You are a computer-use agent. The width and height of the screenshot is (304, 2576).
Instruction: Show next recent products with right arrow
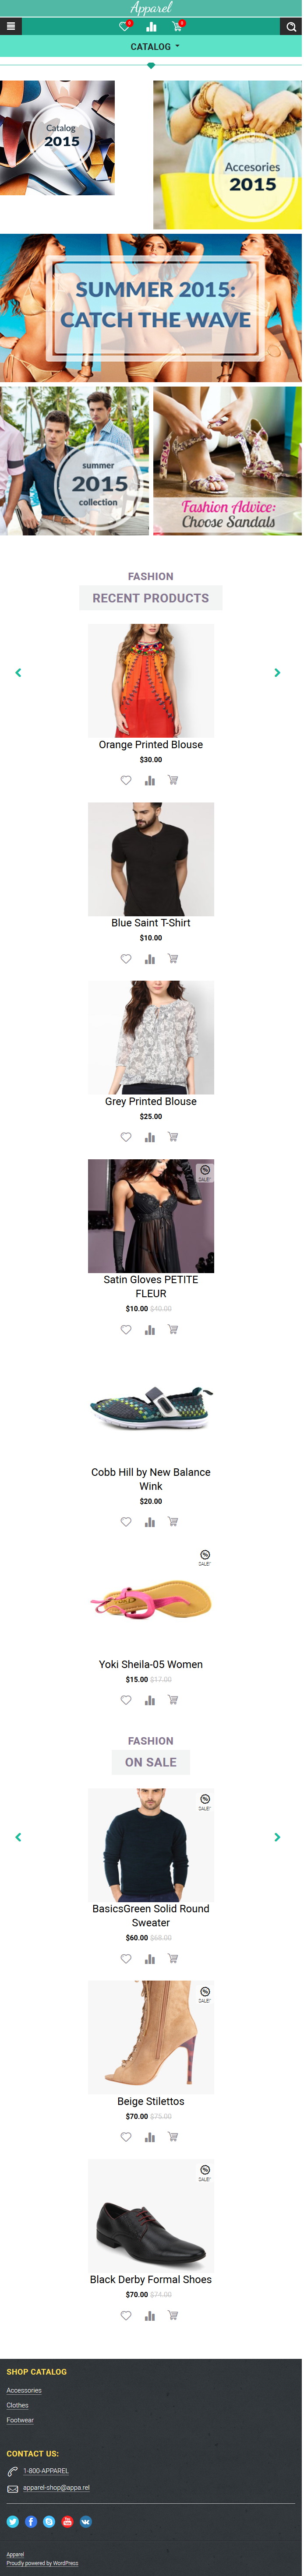[x=277, y=673]
